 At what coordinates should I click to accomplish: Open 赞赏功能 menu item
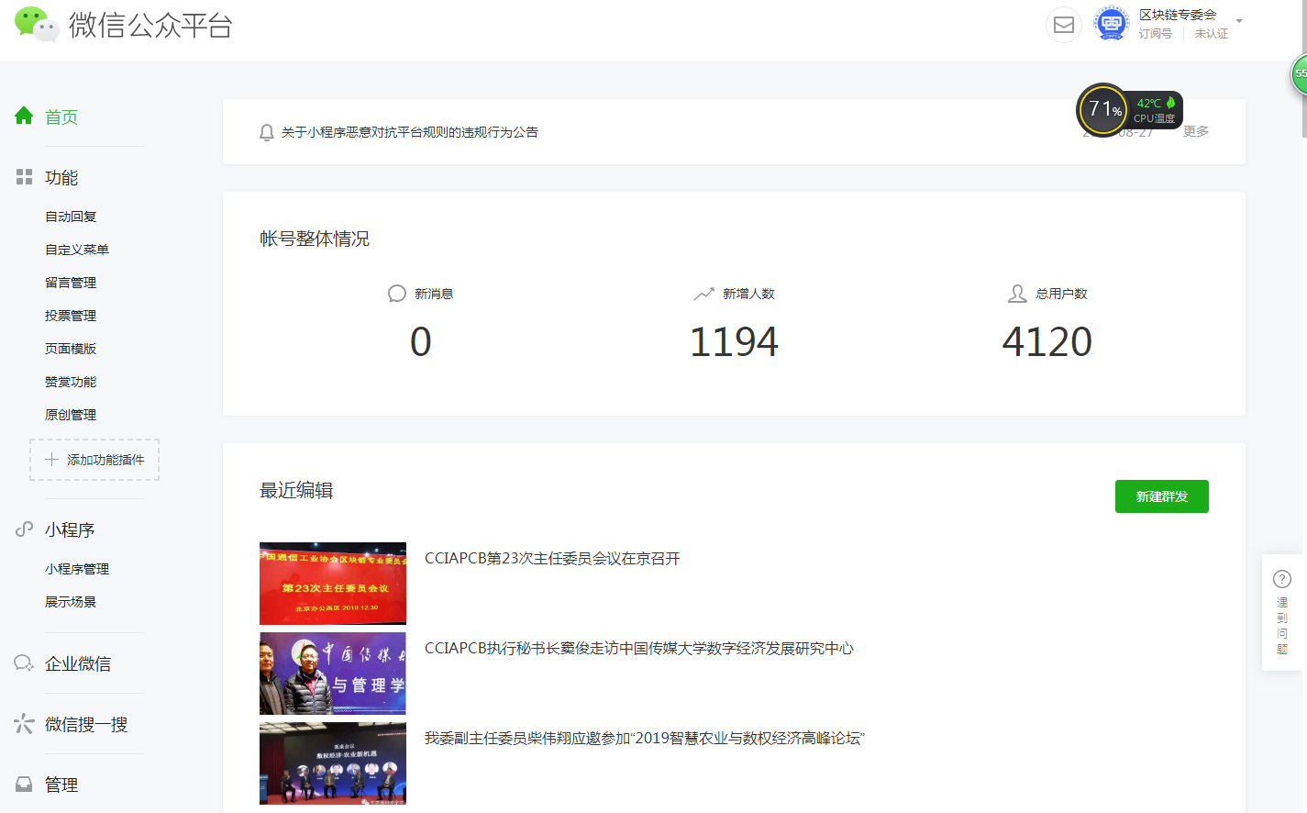pyautogui.click(x=71, y=382)
